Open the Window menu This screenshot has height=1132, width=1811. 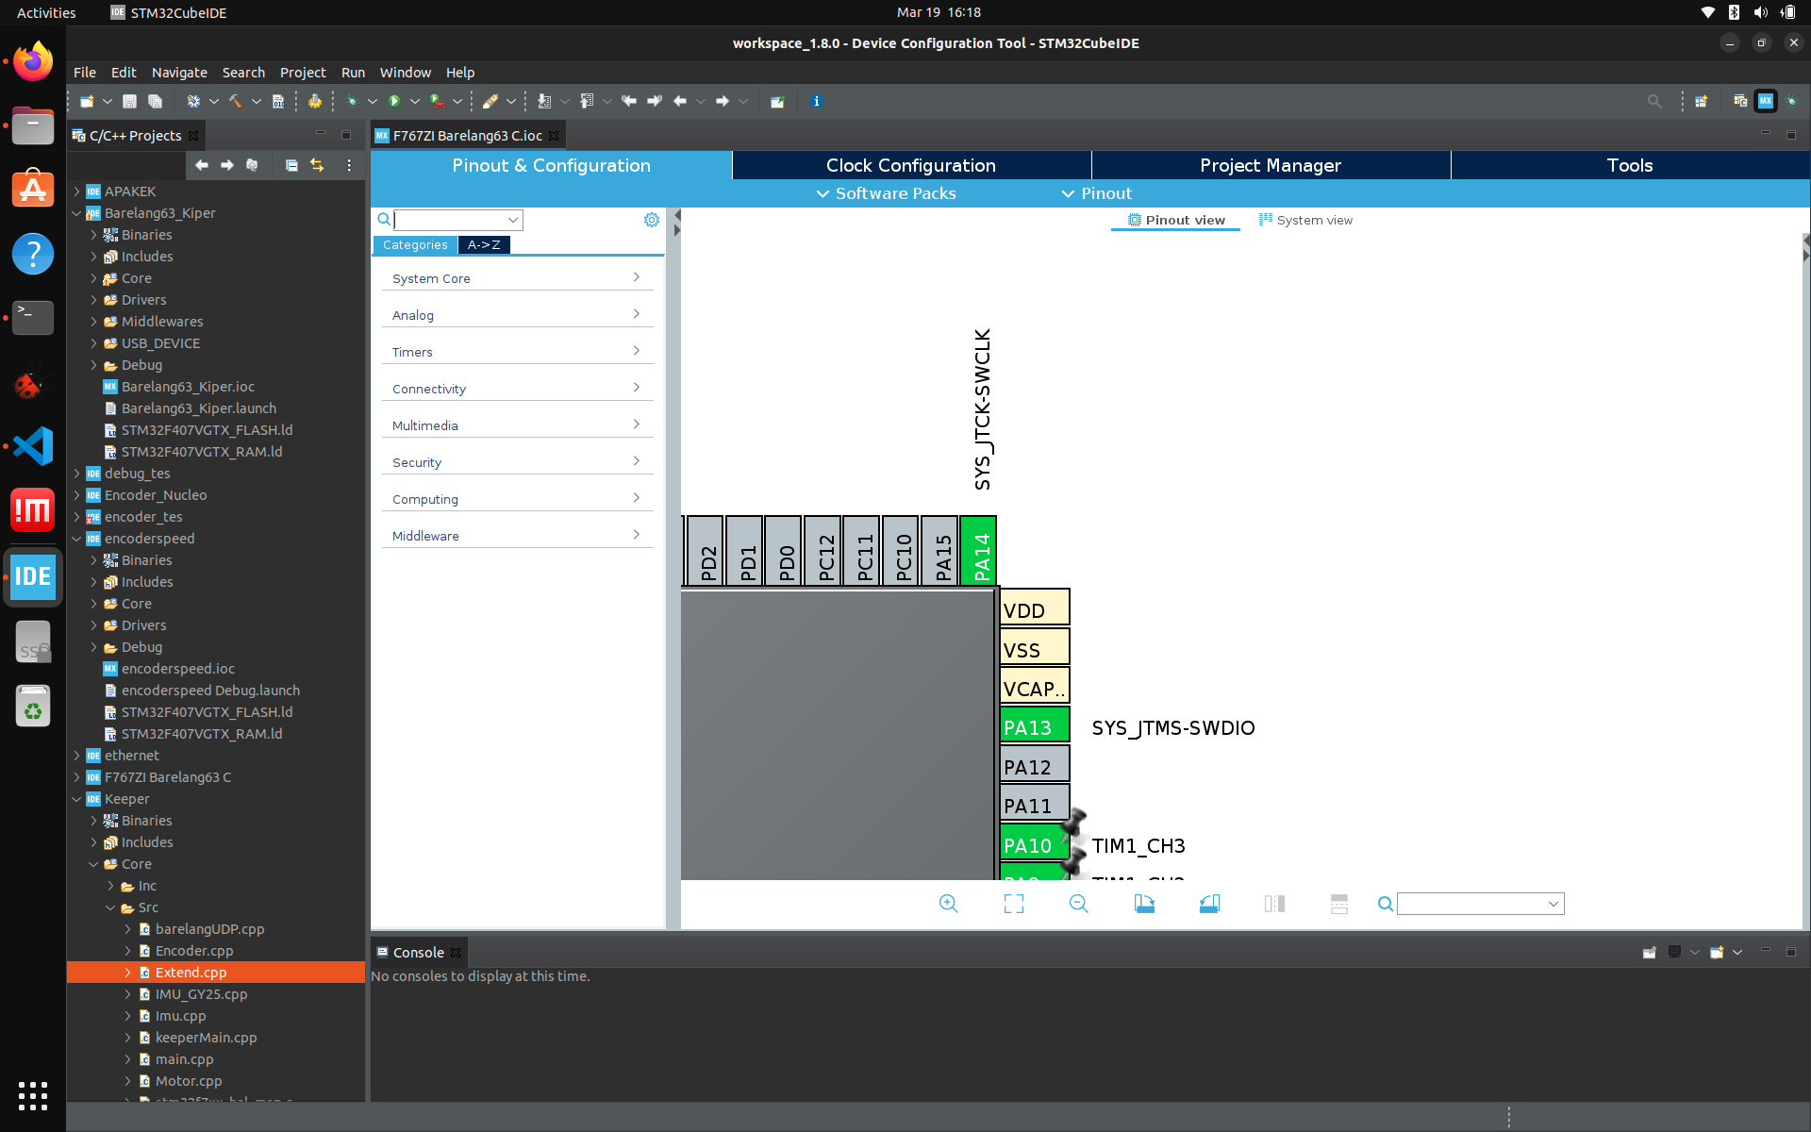tap(405, 73)
